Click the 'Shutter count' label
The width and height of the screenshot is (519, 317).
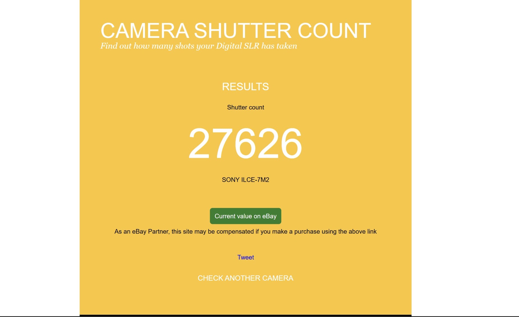pos(245,107)
